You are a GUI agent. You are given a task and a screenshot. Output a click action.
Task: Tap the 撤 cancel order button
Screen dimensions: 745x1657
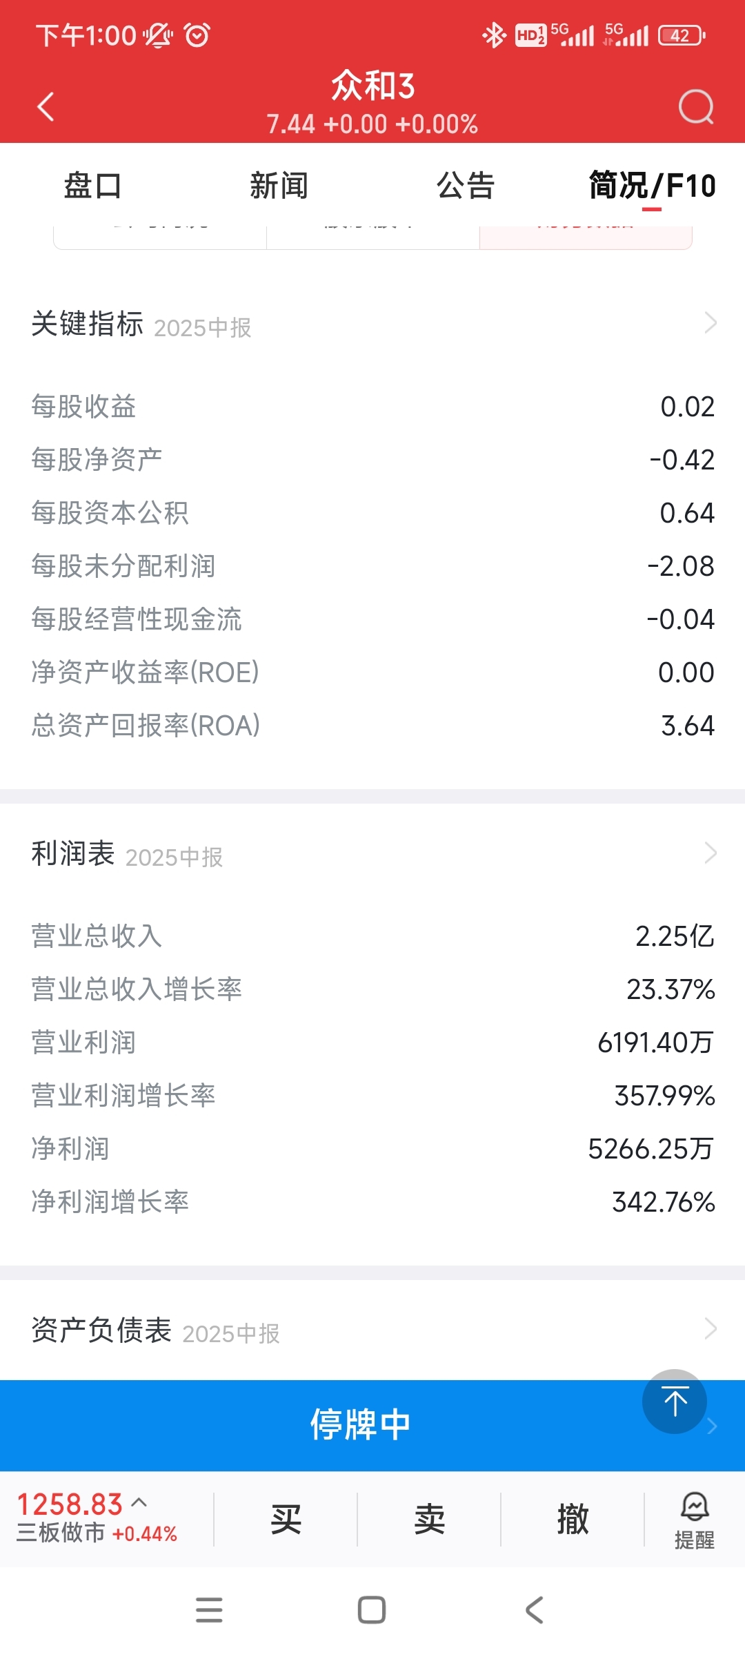coord(573,1520)
